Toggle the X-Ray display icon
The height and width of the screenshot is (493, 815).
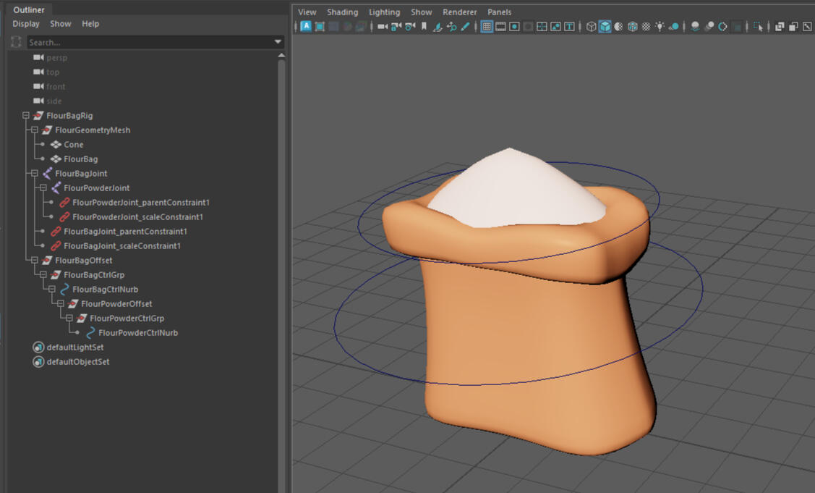point(780,27)
